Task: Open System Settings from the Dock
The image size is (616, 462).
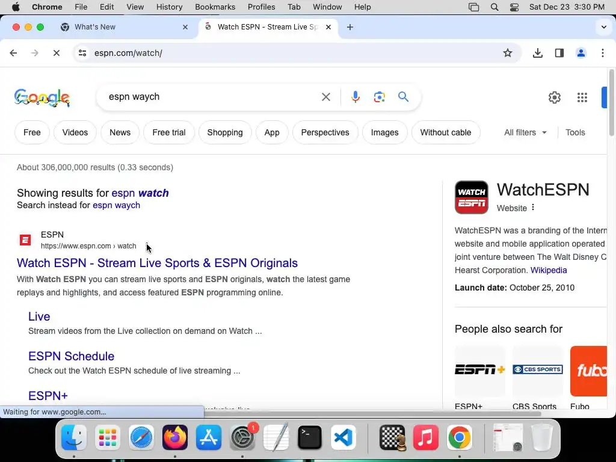Action: (242, 437)
